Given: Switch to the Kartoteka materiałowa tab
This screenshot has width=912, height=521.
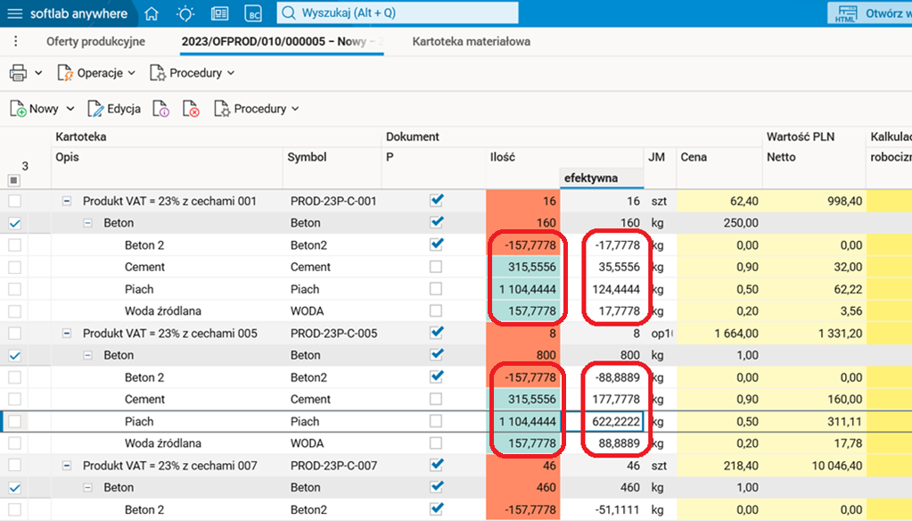Looking at the screenshot, I should click(x=471, y=42).
